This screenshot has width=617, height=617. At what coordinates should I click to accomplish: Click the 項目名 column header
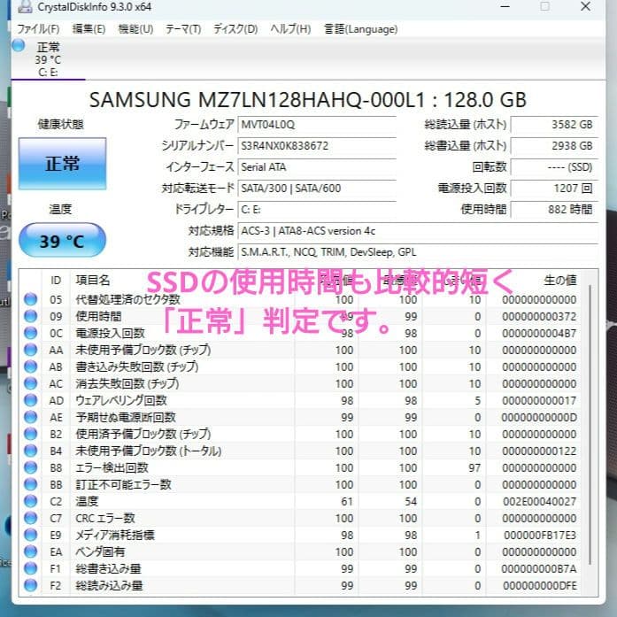(93, 280)
